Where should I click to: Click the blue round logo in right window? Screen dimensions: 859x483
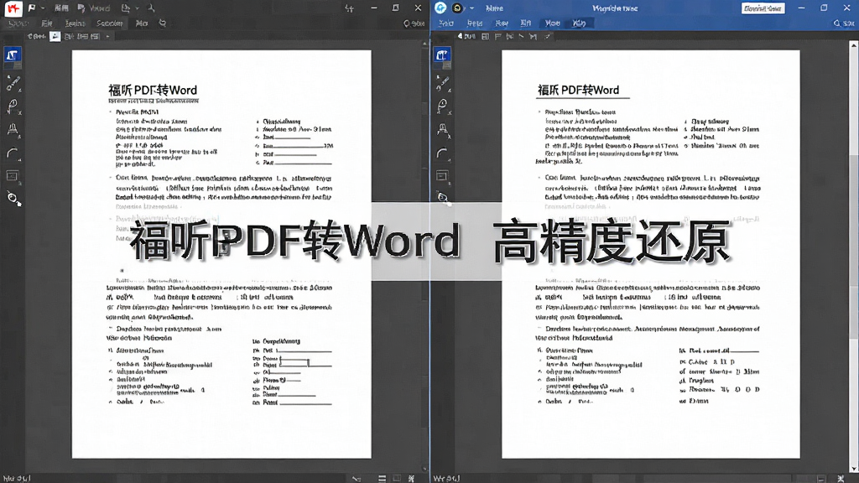440,8
